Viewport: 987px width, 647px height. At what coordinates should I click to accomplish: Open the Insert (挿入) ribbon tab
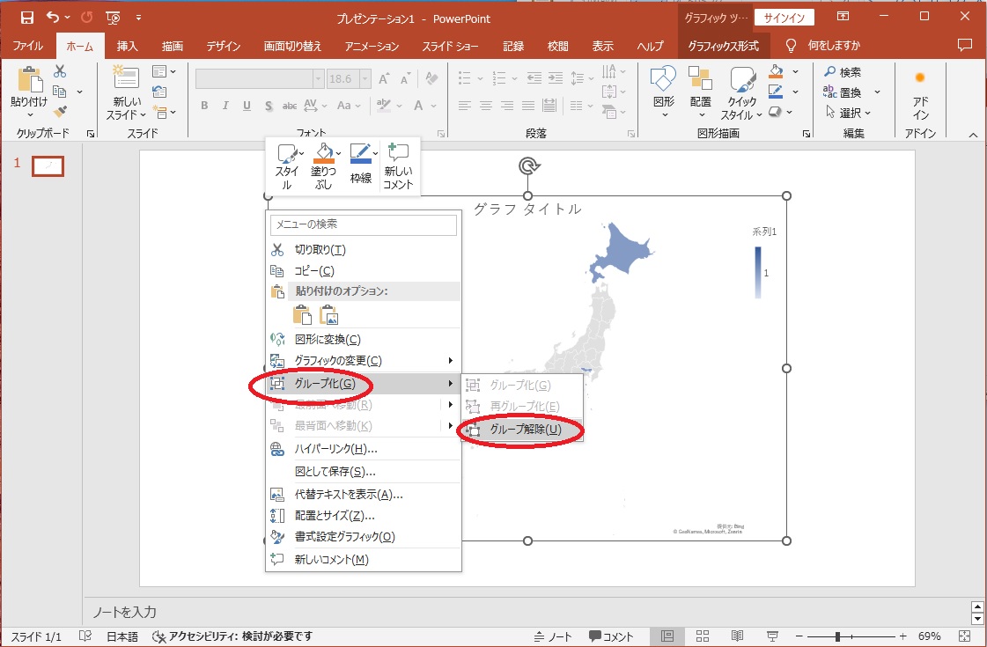[x=128, y=46]
